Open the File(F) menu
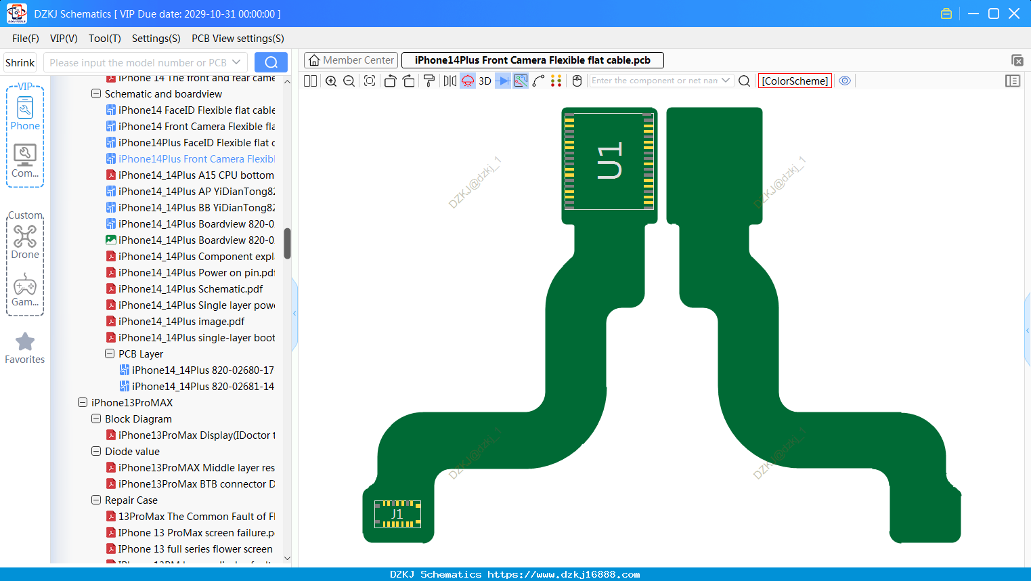This screenshot has height=581, width=1031. point(26,39)
